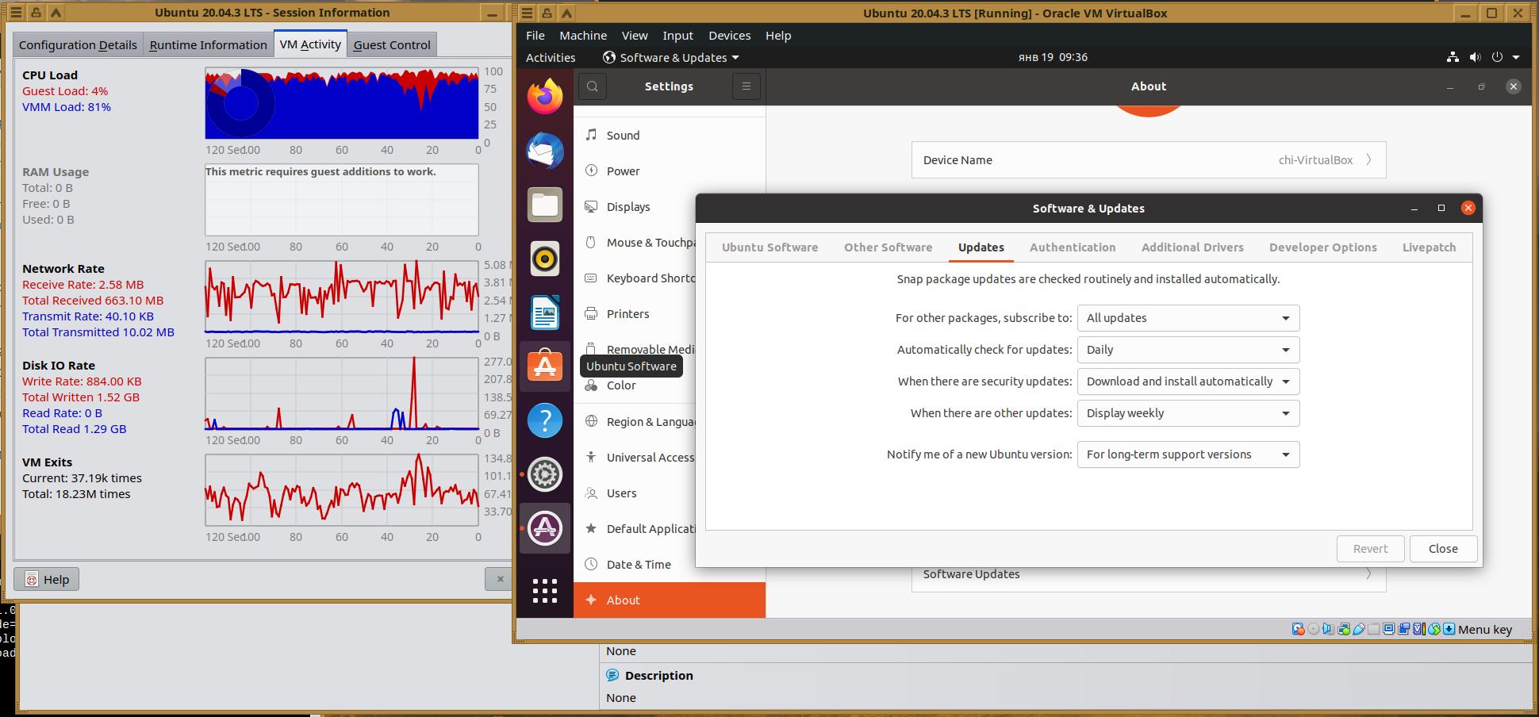Click the display indicator in VirtualBox status bar
The width and height of the screenshot is (1539, 717).
[1389, 629]
